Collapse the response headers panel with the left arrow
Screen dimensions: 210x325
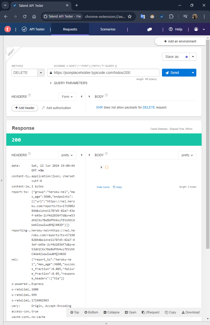(x=81, y=155)
